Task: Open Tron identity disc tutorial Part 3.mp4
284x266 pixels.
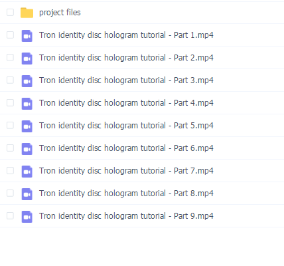Action: (x=126, y=80)
